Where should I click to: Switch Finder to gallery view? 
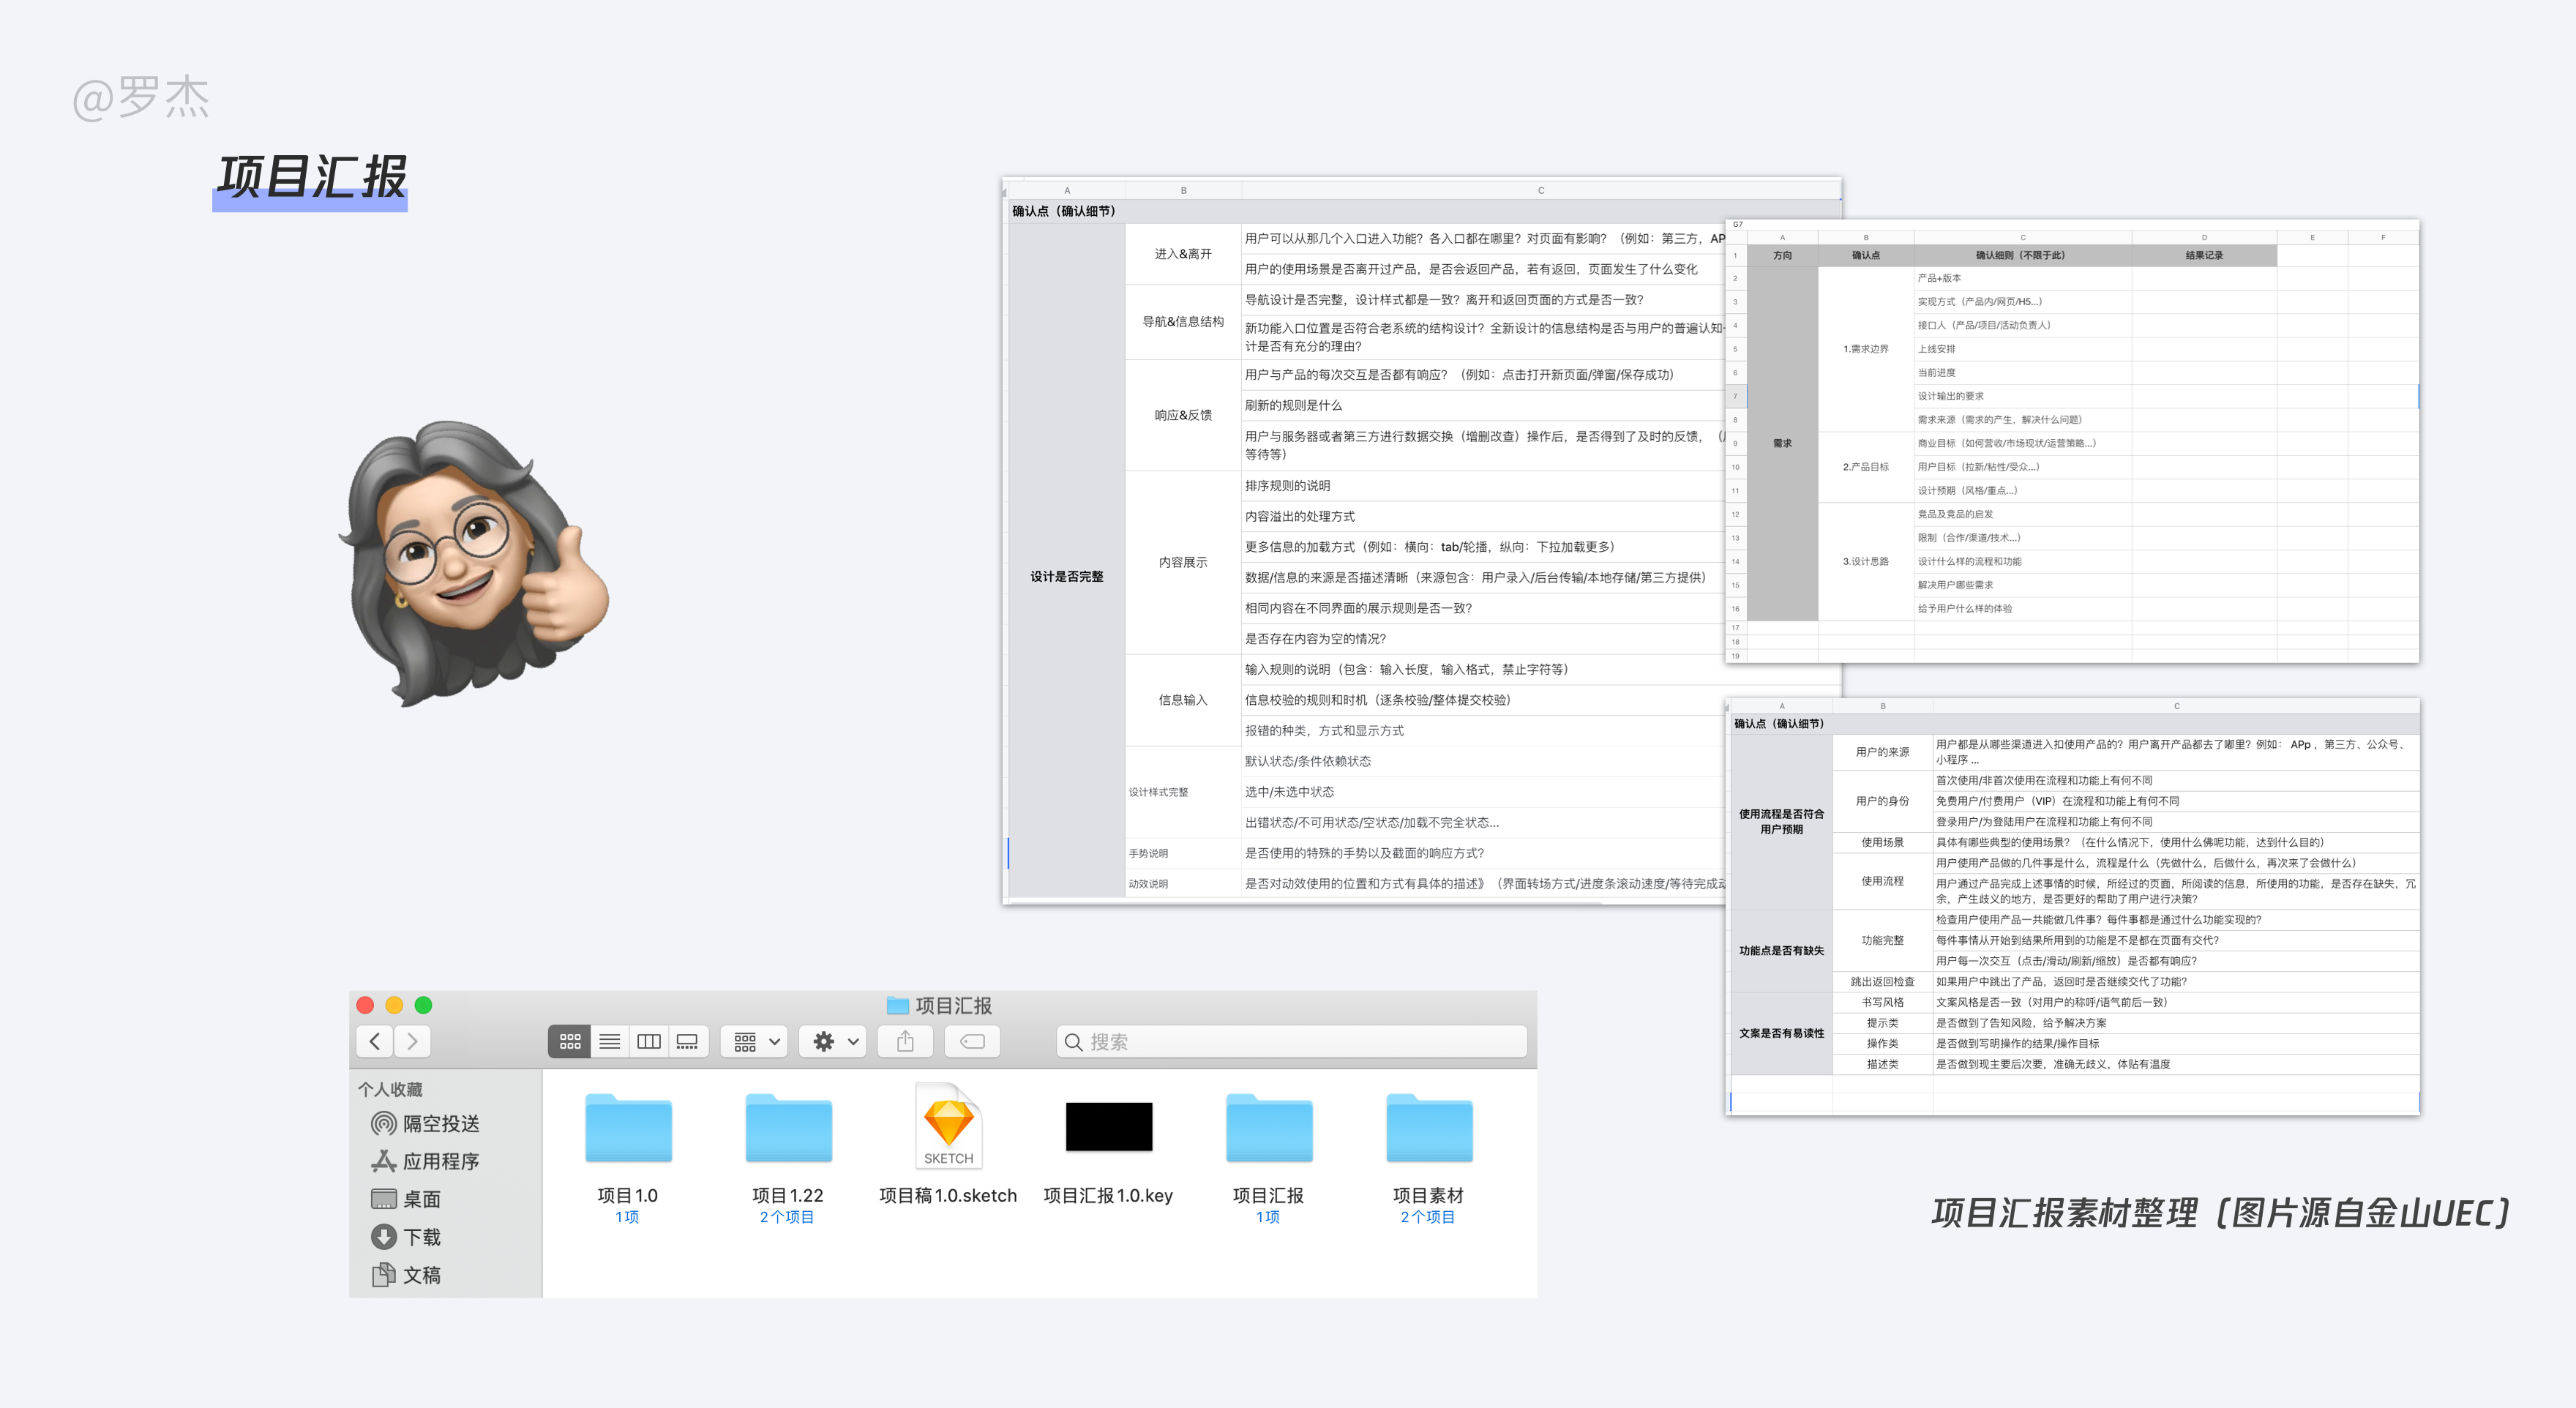pos(687,1041)
